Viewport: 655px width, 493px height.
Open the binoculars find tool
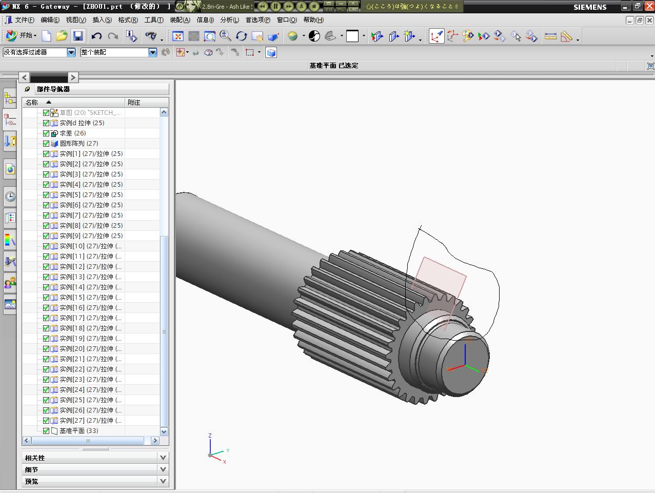(x=151, y=36)
